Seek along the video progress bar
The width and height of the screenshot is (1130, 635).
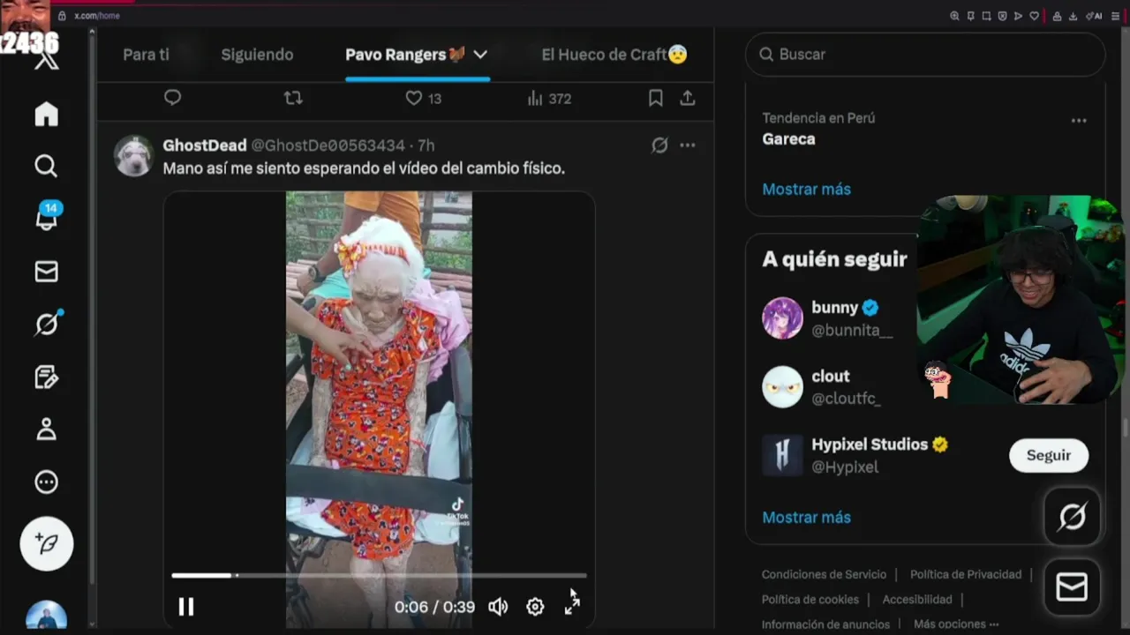tap(379, 576)
